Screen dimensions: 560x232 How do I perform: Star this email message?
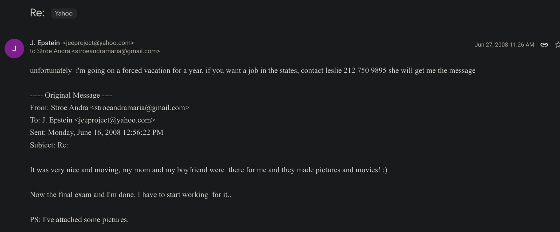pyautogui.click(x=557, y=45)
